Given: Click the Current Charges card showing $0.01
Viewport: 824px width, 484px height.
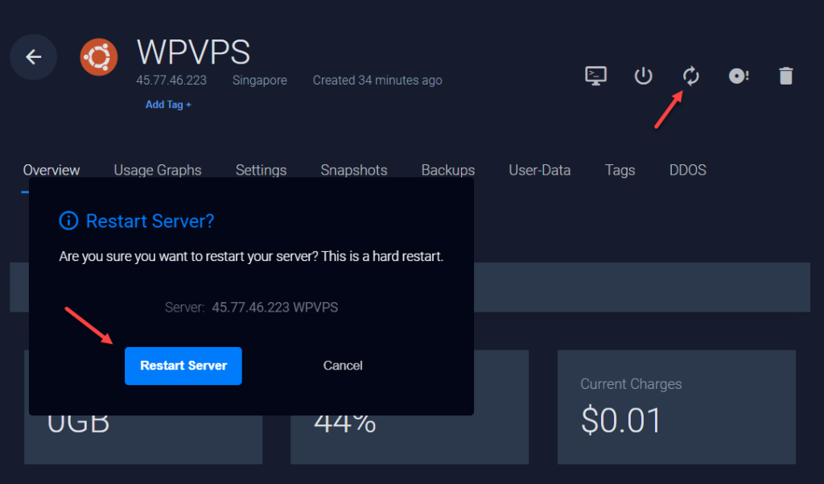Looking at the screenshot, I should (x=676, y=407).
